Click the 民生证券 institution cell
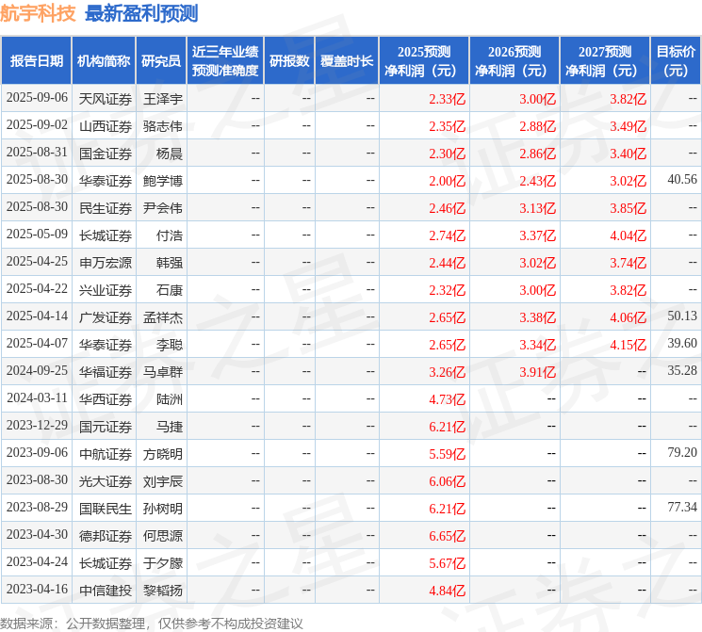 [106, 208]
